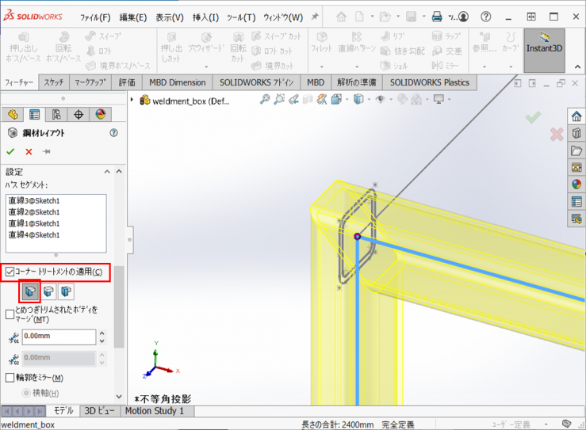
Task: Switch to the スケッチ tab
Action: point(54,82)
